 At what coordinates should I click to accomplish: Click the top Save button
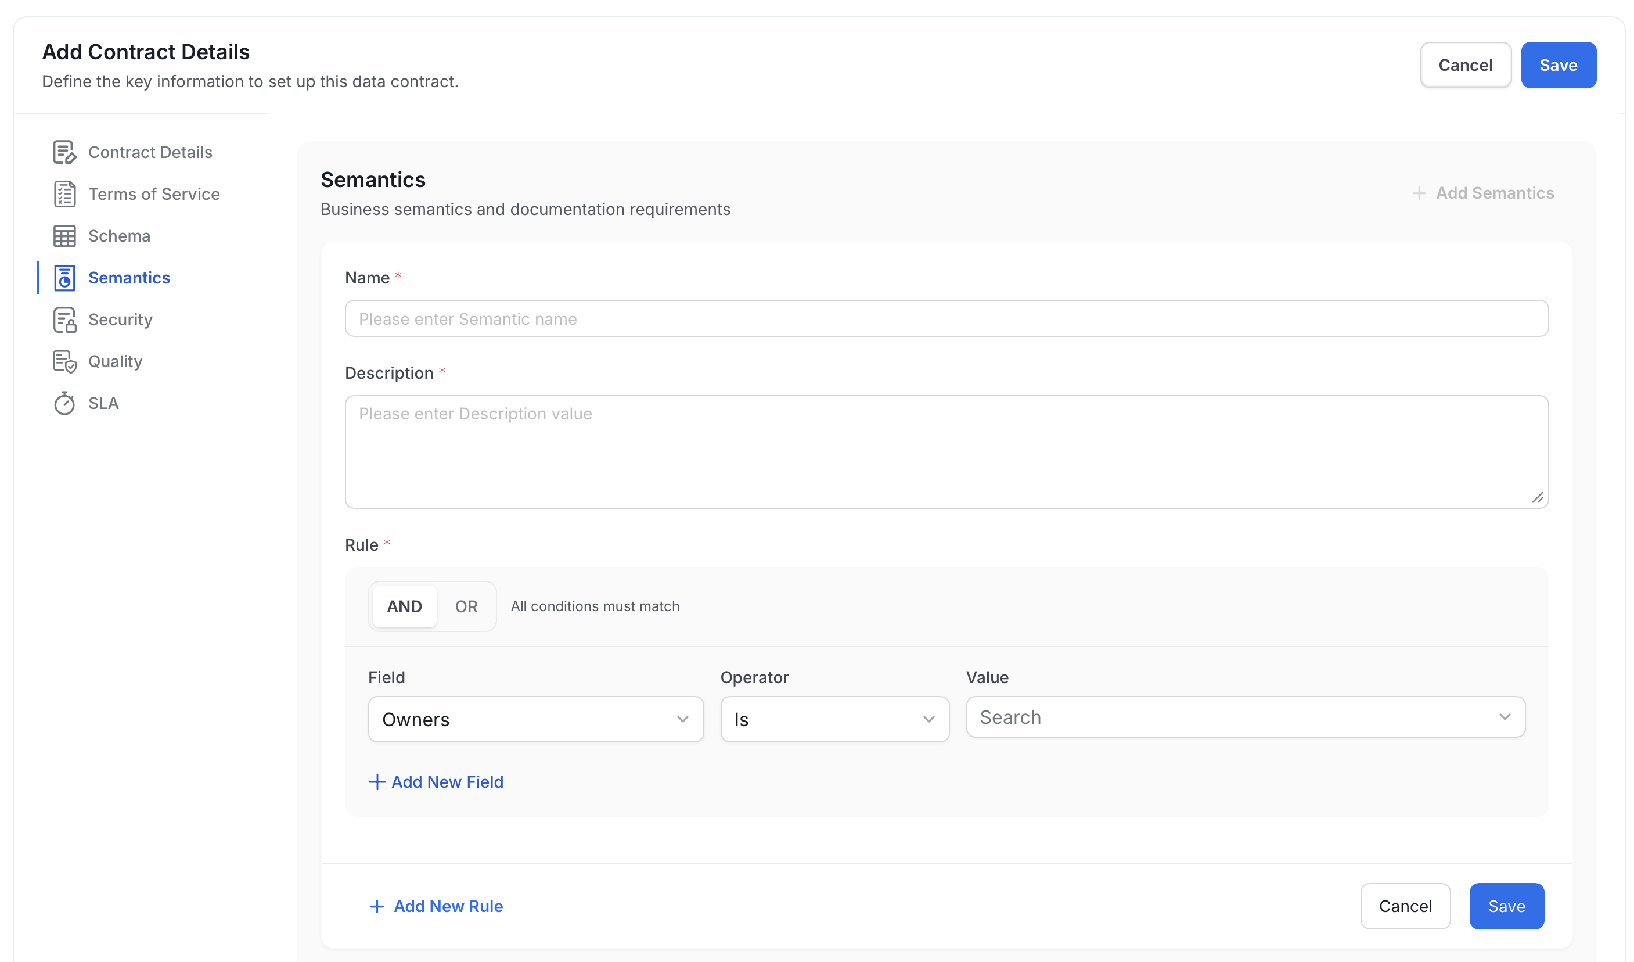pos(1558,65)
